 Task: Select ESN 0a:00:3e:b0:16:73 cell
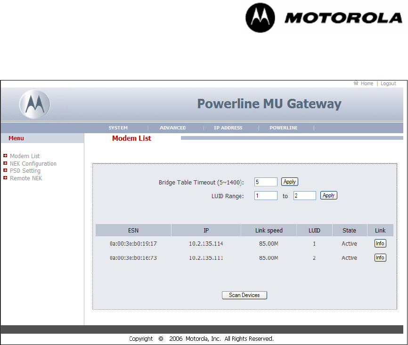tap(133, 258)
